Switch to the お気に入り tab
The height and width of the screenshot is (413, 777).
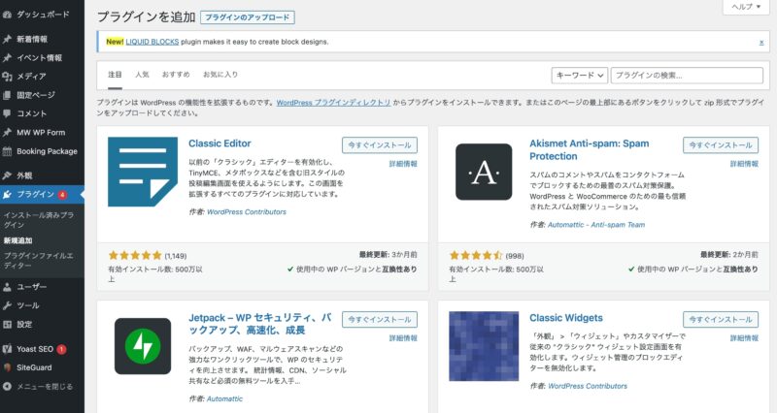click(x=220, y=75)
